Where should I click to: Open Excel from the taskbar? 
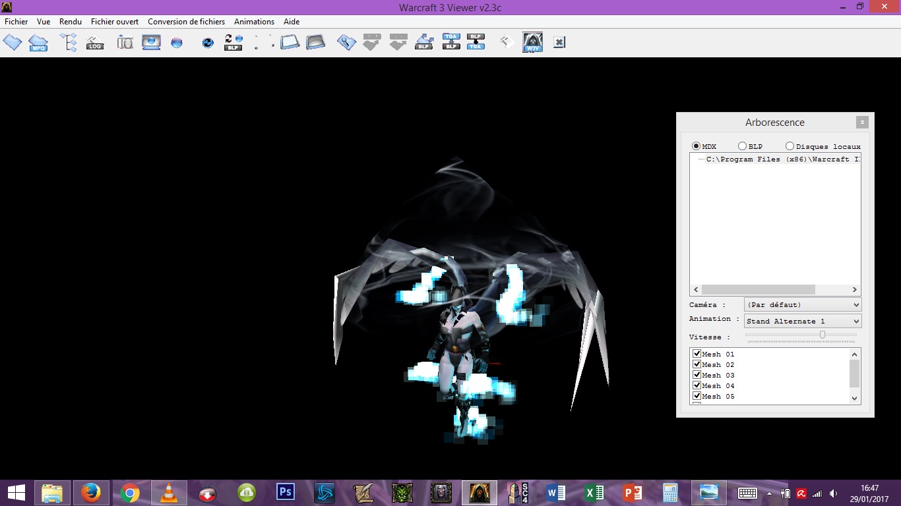click(595, 493)
